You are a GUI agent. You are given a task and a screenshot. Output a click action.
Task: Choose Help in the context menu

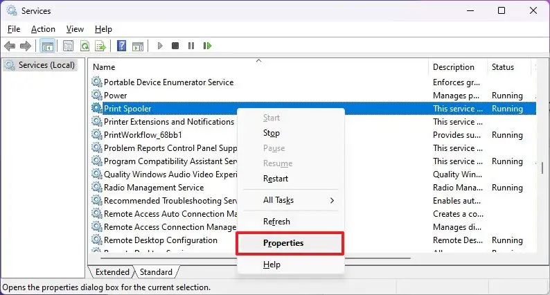(x=291, y=265)
